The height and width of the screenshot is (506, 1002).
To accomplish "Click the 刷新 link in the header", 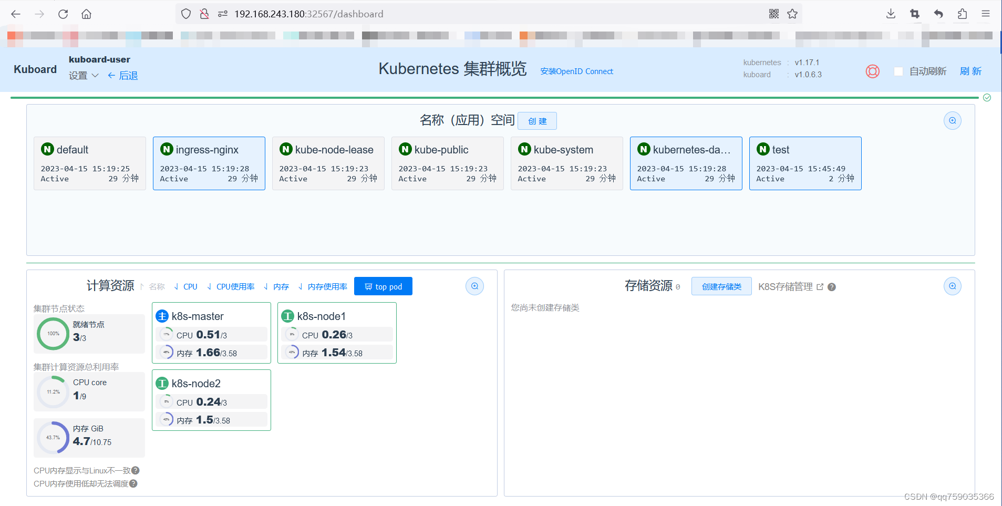I will click(x=970, y=71).
